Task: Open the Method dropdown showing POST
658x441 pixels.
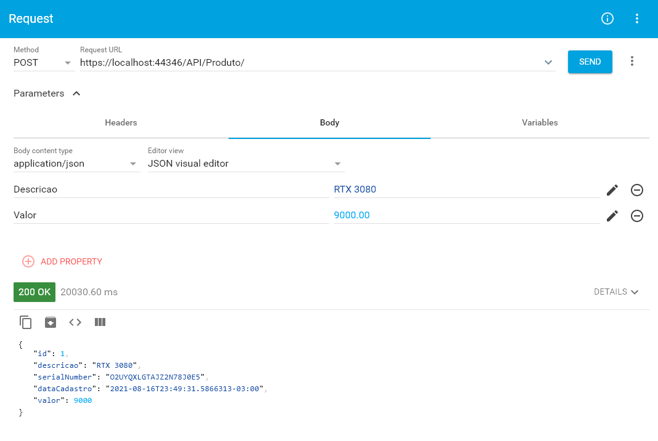Action: tap(68, 62)
